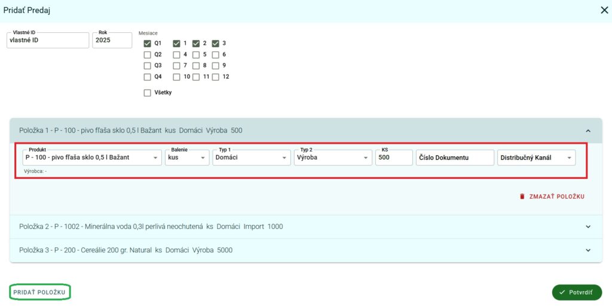Expand Položka 2 Minerálna voda row
Screen dimensions: 612x306
[587, 227]
